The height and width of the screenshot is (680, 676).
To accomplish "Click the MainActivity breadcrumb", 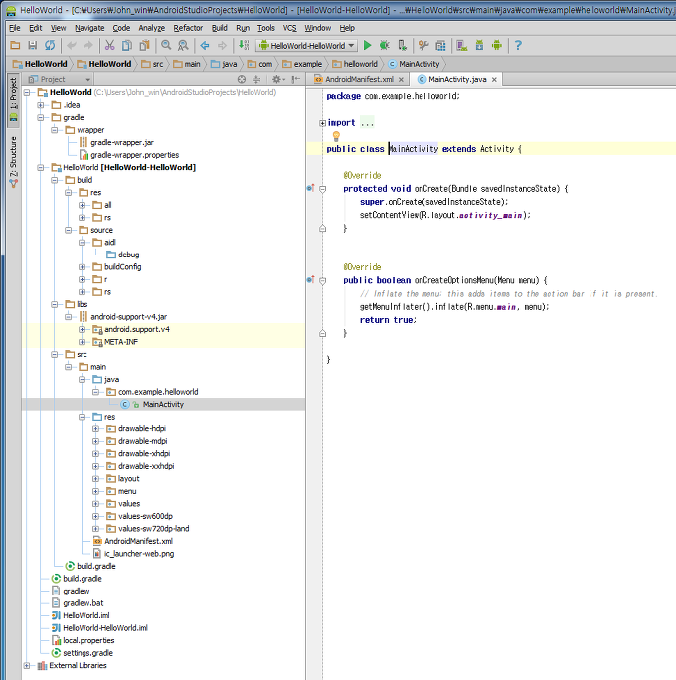I will 415,64.
